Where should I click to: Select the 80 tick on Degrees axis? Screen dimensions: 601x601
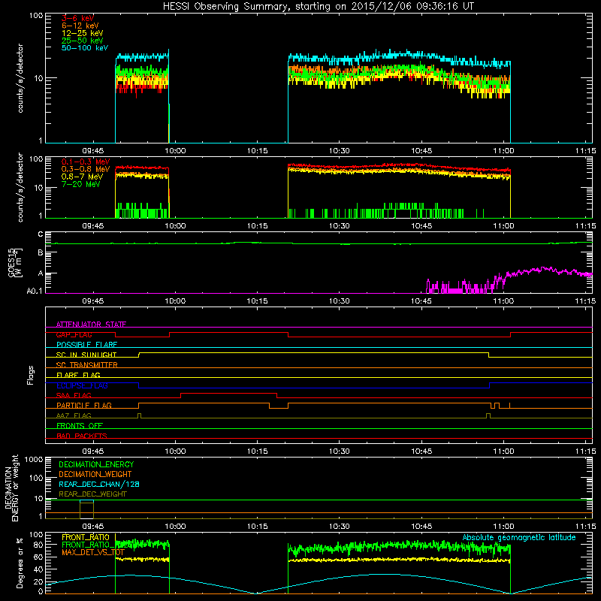[x=38, y=545]
